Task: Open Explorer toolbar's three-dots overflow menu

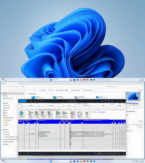Action: (95, 90)
